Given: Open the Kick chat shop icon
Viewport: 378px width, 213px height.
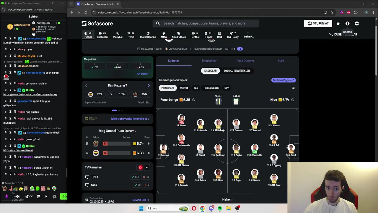Looking at the screenshot, I should point(39,196).
